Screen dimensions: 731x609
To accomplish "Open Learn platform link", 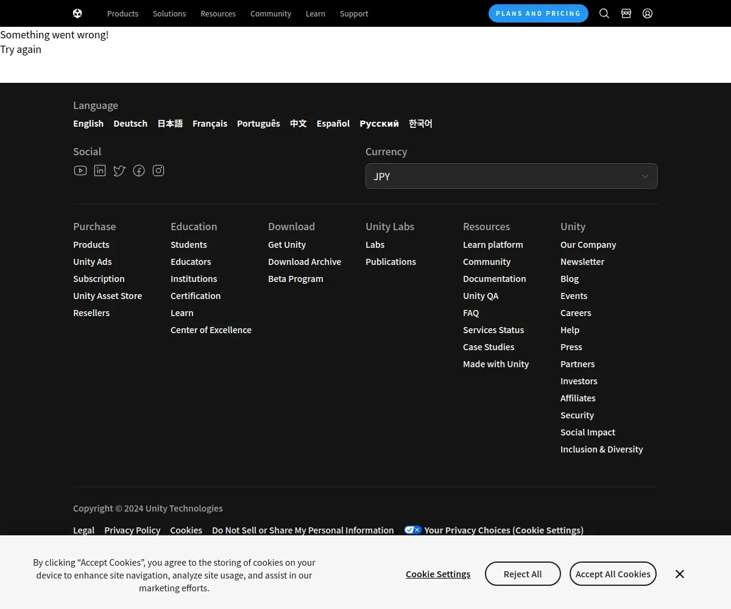I will [x=493, y=244].
